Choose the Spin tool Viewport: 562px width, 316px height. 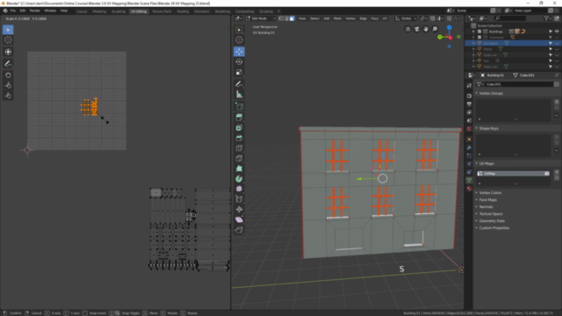239,179
